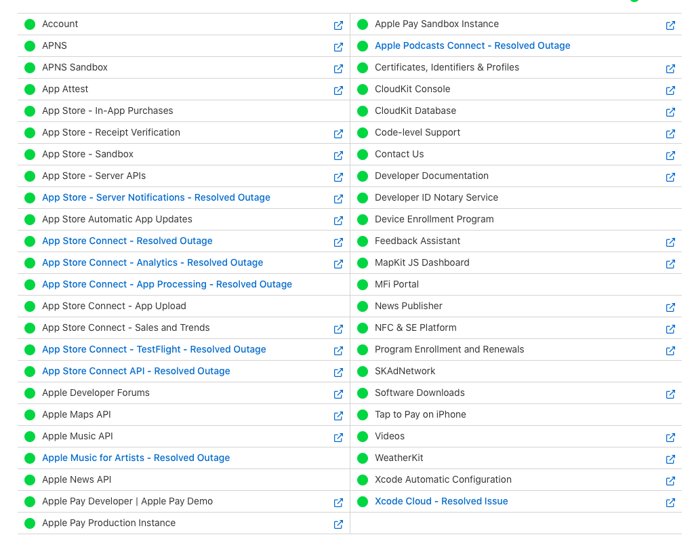Open App Store Connect API outage link
The image size is (692, 539).
[x=136, y=371]
